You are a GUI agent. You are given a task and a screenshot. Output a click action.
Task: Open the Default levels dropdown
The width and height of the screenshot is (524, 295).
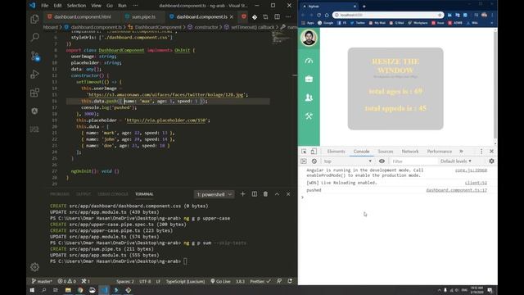(456, 161)
